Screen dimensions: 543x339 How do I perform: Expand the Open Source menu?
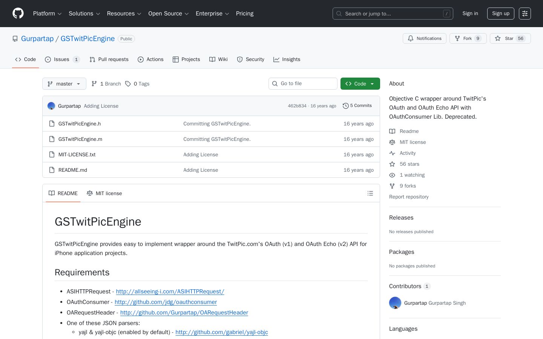(x=169, y=14)
